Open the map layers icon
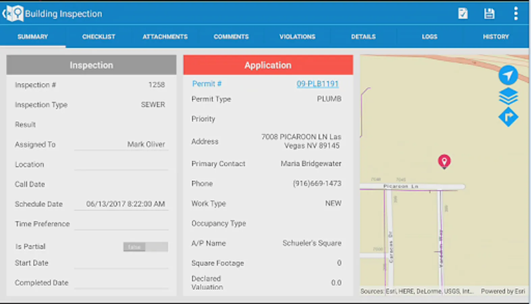531x304 pixels. click(508, 96)
